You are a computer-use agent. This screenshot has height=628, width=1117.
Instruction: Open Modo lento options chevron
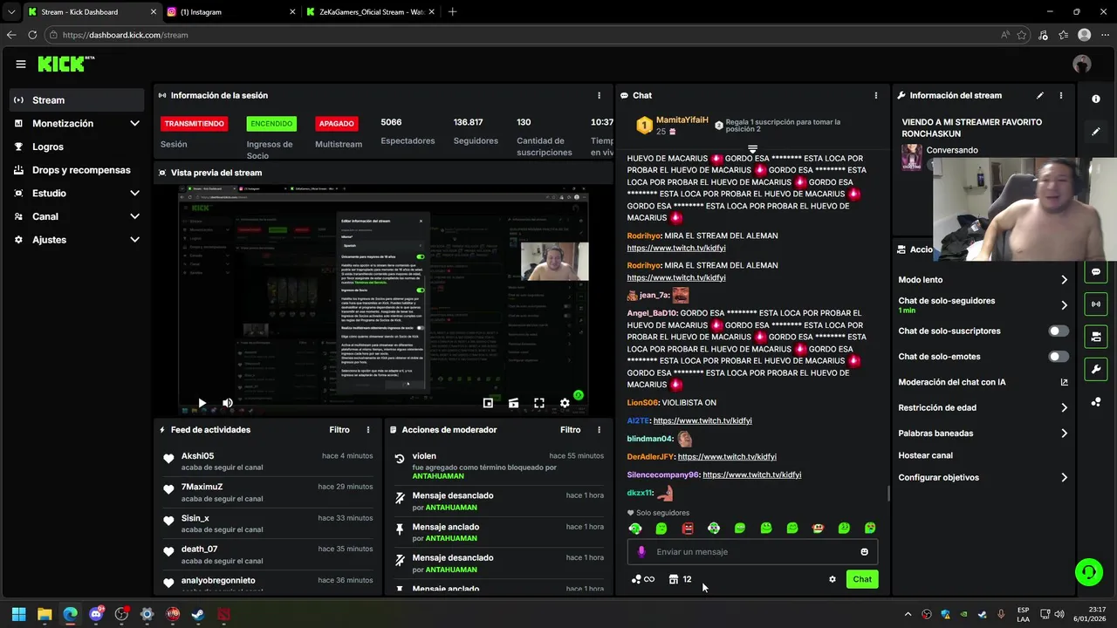(x=1065, y=280)
